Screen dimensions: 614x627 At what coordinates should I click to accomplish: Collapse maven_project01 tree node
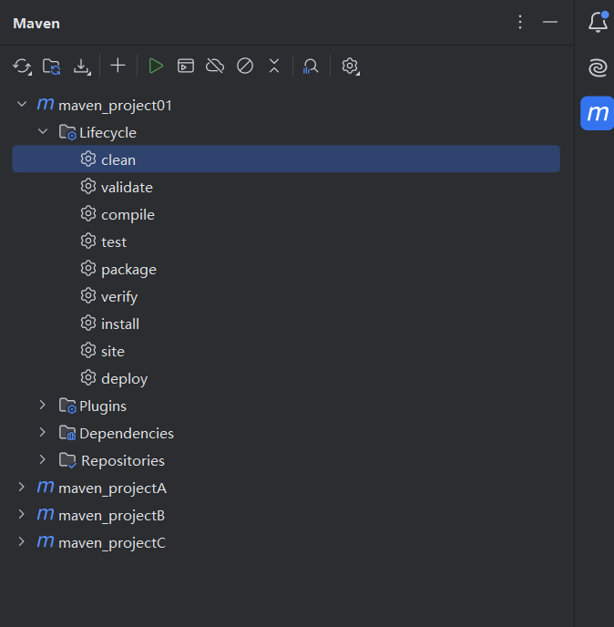click(22, 105)
